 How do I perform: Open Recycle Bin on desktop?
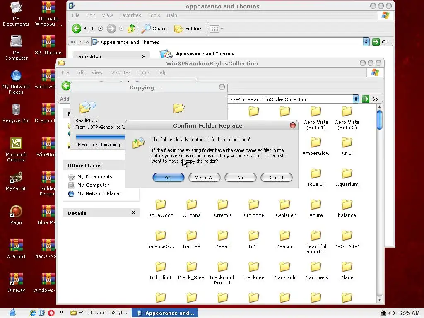coord(16,113)
